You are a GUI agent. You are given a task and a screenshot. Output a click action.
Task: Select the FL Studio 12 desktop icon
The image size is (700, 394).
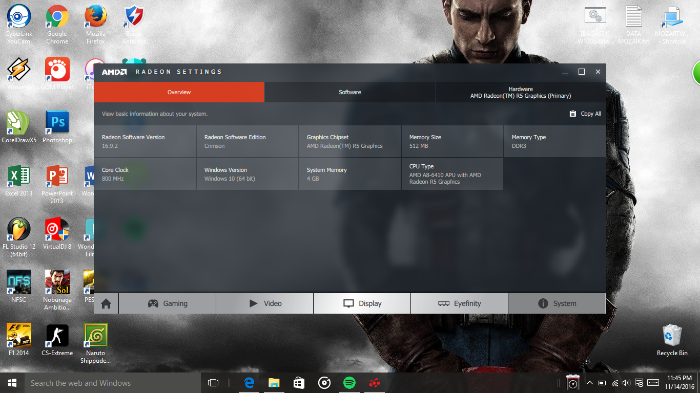click(18, 237)
